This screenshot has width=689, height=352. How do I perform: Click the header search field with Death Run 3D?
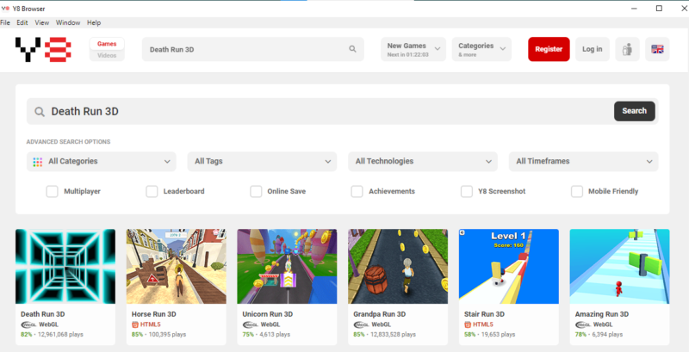point(252,49)
